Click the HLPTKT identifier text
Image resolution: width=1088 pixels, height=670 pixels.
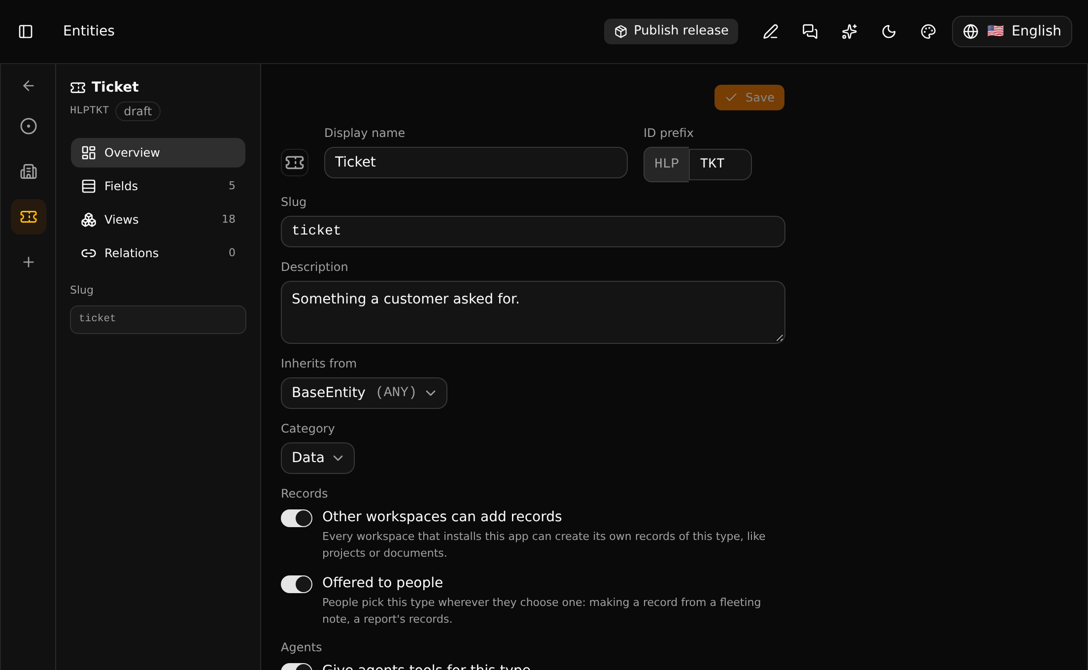click(x=89, y=110)
